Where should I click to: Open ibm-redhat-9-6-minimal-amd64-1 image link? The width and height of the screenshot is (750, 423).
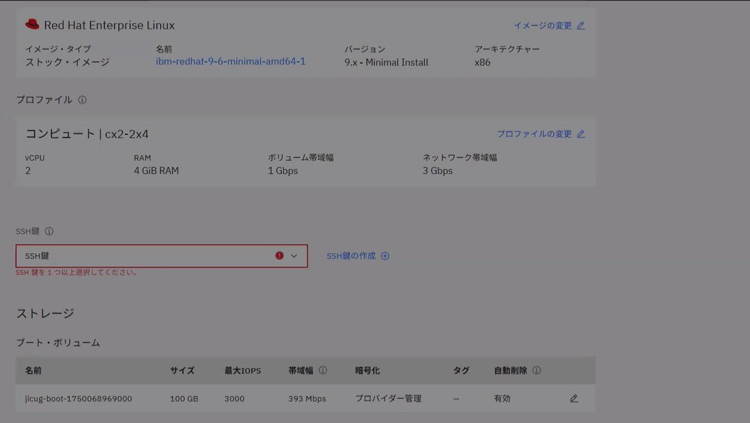pos(231,62)
